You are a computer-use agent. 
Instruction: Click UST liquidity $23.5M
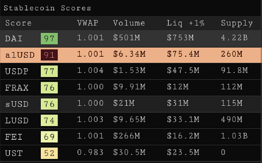coord(183,152)
